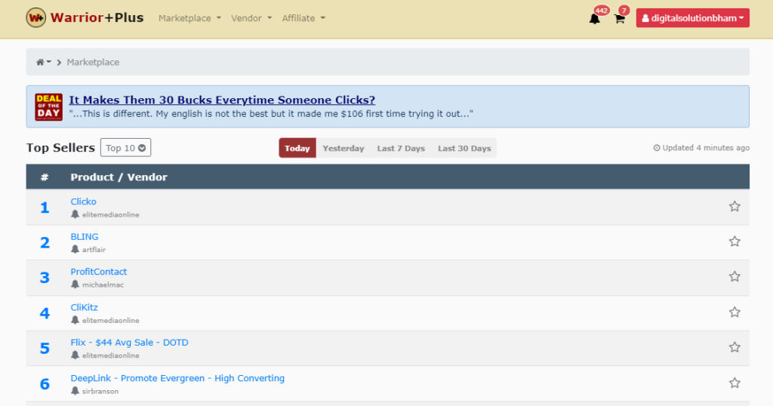The height and width of the screenshot is (406, 773).
Task: Open the digitalsolutionbham account dropdown
Action: (x=693, y=18)
